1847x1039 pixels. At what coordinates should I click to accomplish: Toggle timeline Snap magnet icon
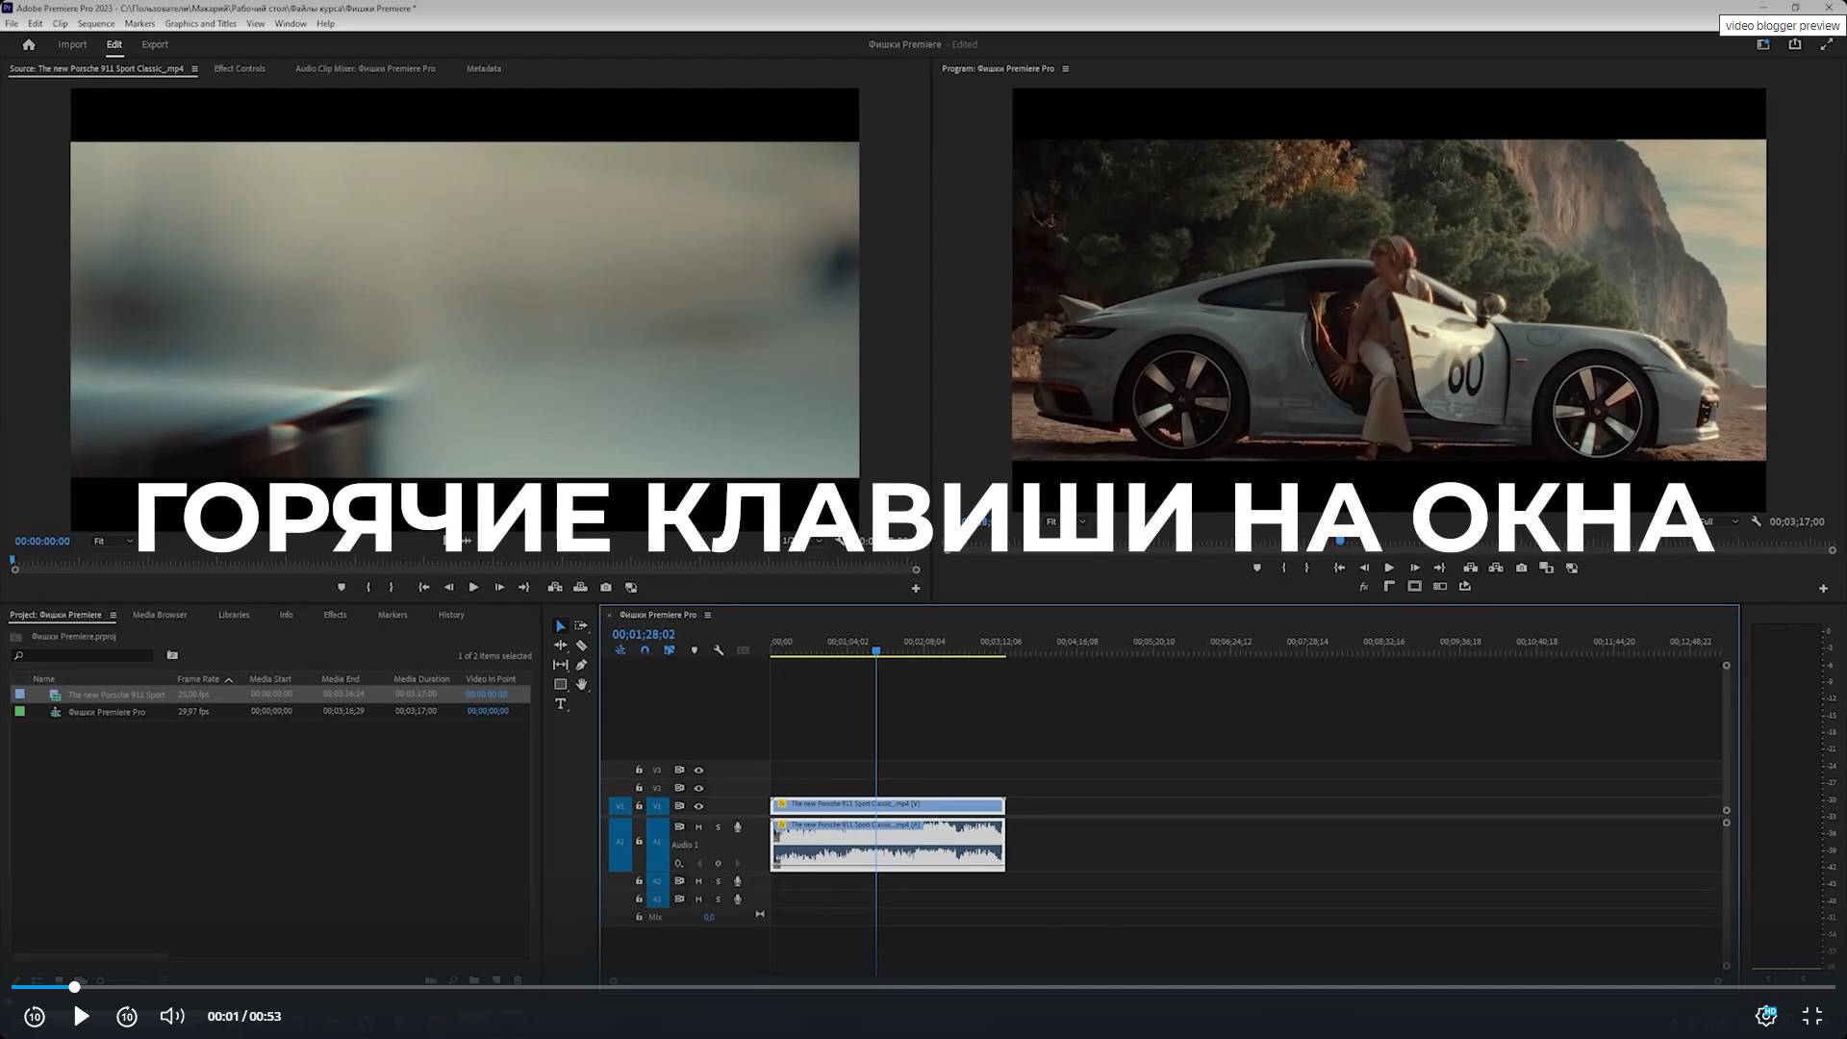(645, 650)
